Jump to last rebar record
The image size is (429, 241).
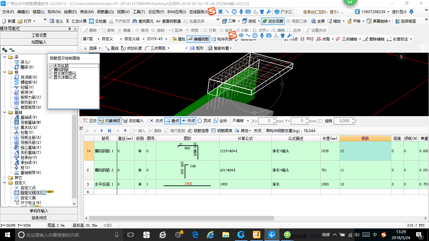coord(109,131)
